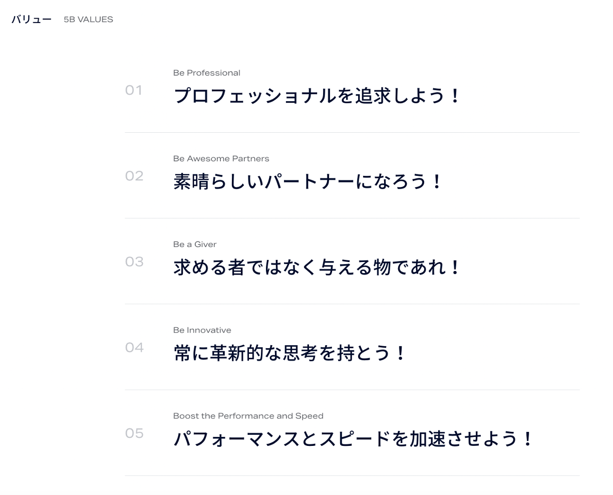Click the Be Innovative subtitle
This screenshot has height=495, width=613.
point(202,330)
